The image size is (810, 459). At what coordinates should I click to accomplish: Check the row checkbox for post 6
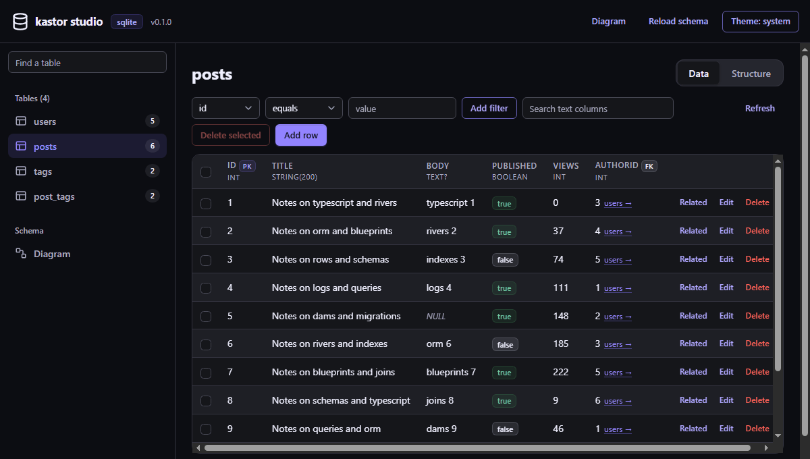206,344
